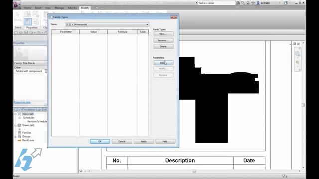319x179 pixels.
Task: Click the Parameter column header
Action: (x=65, y=32)
